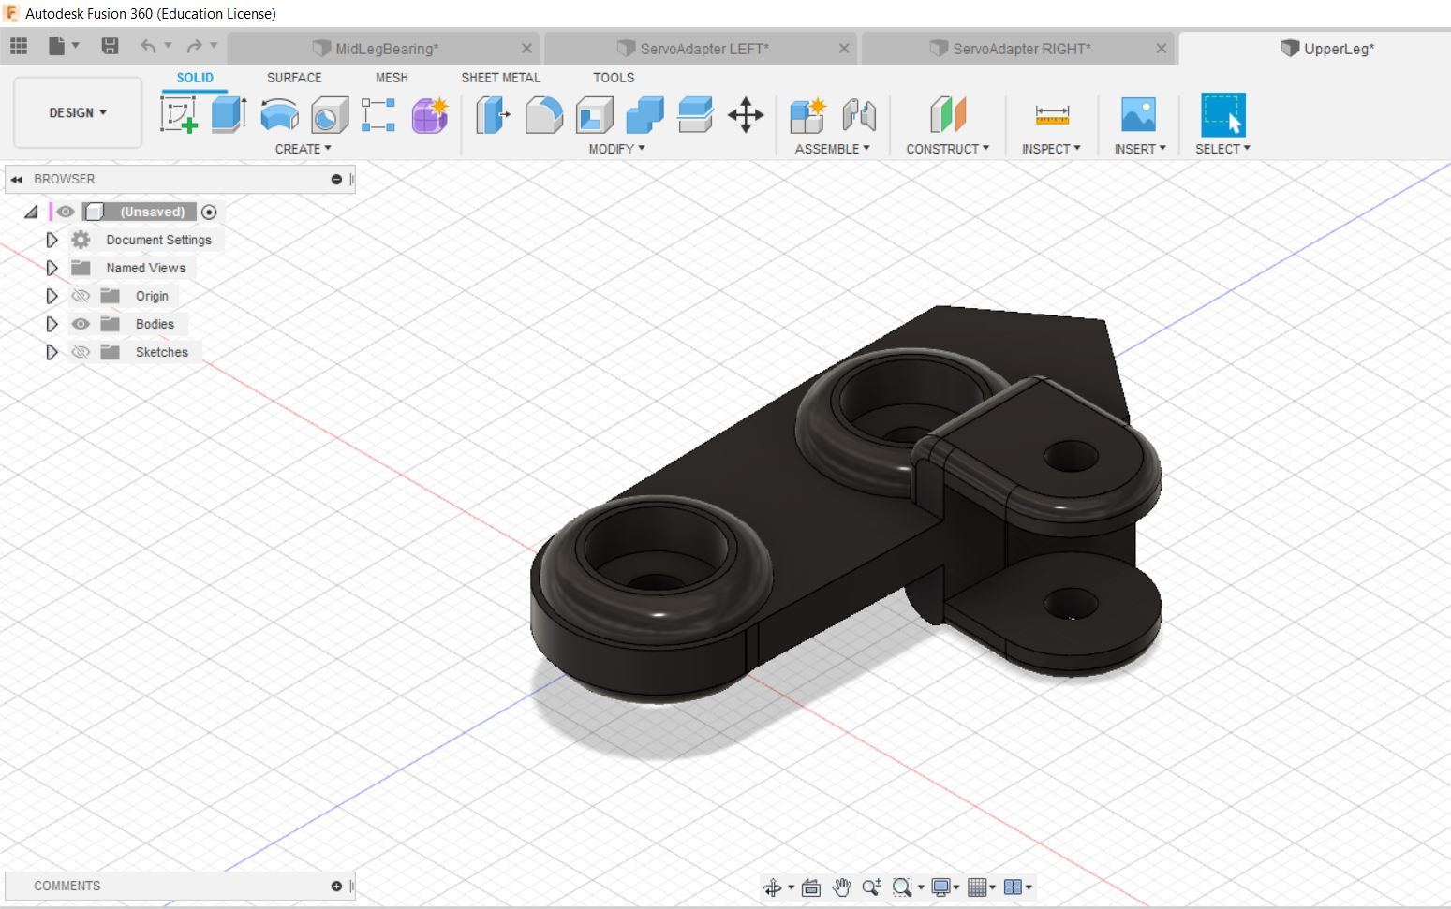Expand the Comments panel plus button
Image resolution: width=1451 pixels, height=909 pixels.
pyautogui.click(x=336, y=886)
